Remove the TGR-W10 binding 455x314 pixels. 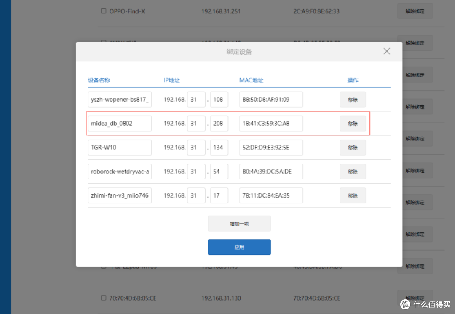click(x=353, y=148)
